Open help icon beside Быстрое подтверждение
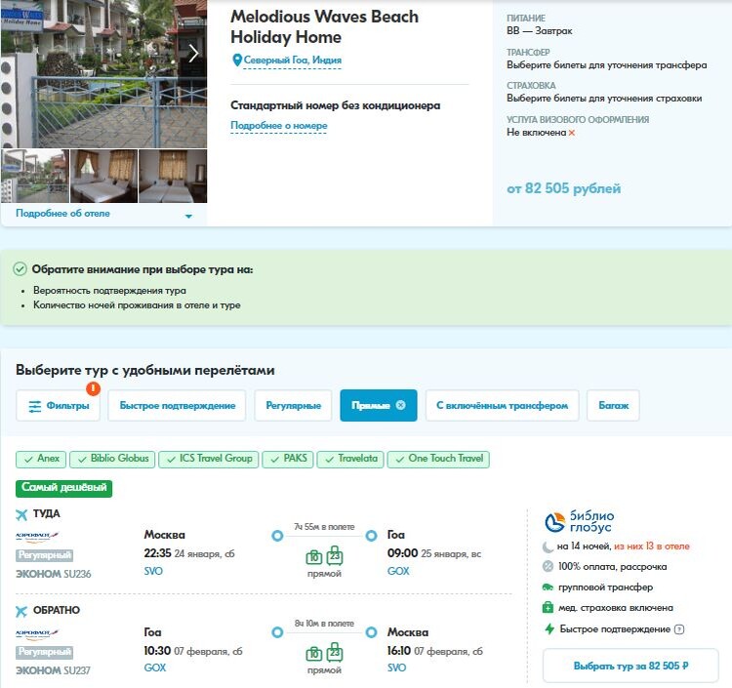 click(x=679, y=629)
